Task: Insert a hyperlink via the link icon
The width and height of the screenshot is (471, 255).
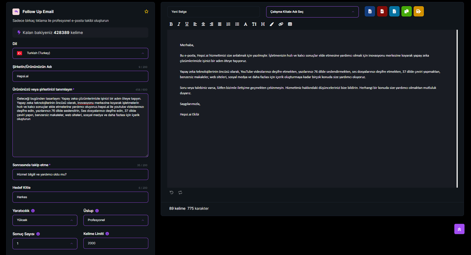Action: tap(281, 24)
